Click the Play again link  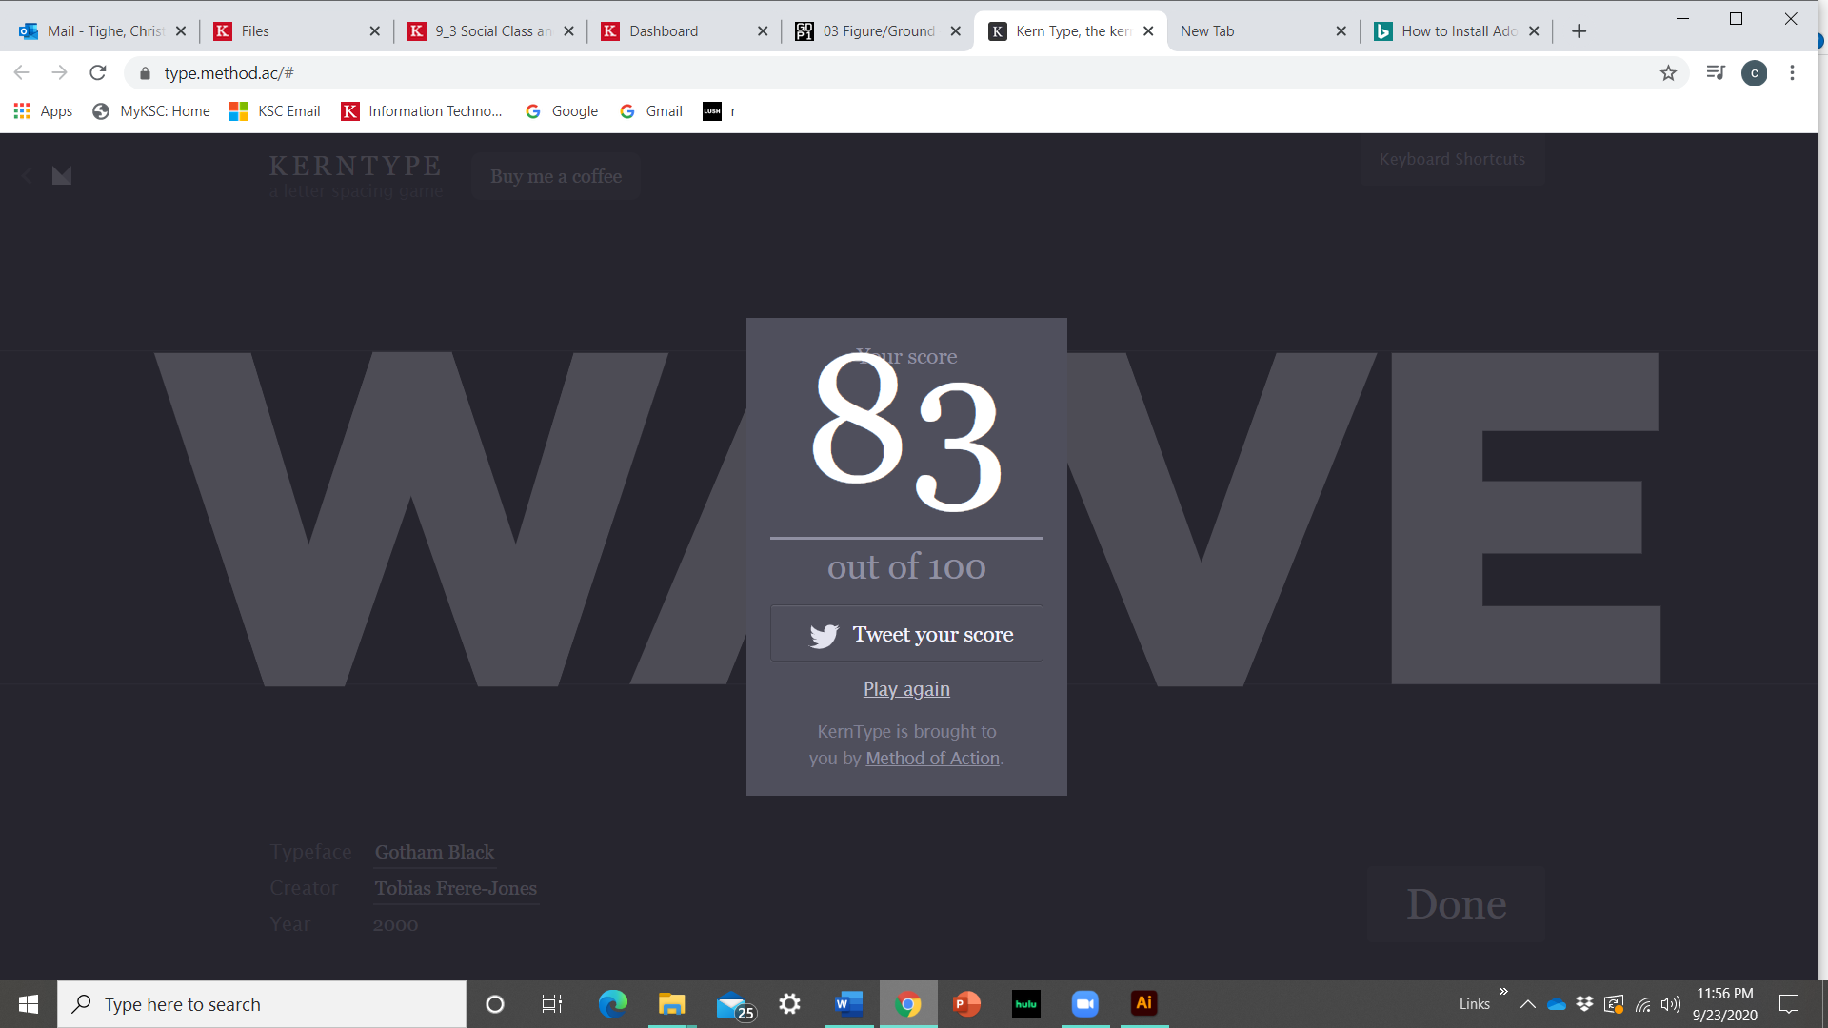click(906, 689)
